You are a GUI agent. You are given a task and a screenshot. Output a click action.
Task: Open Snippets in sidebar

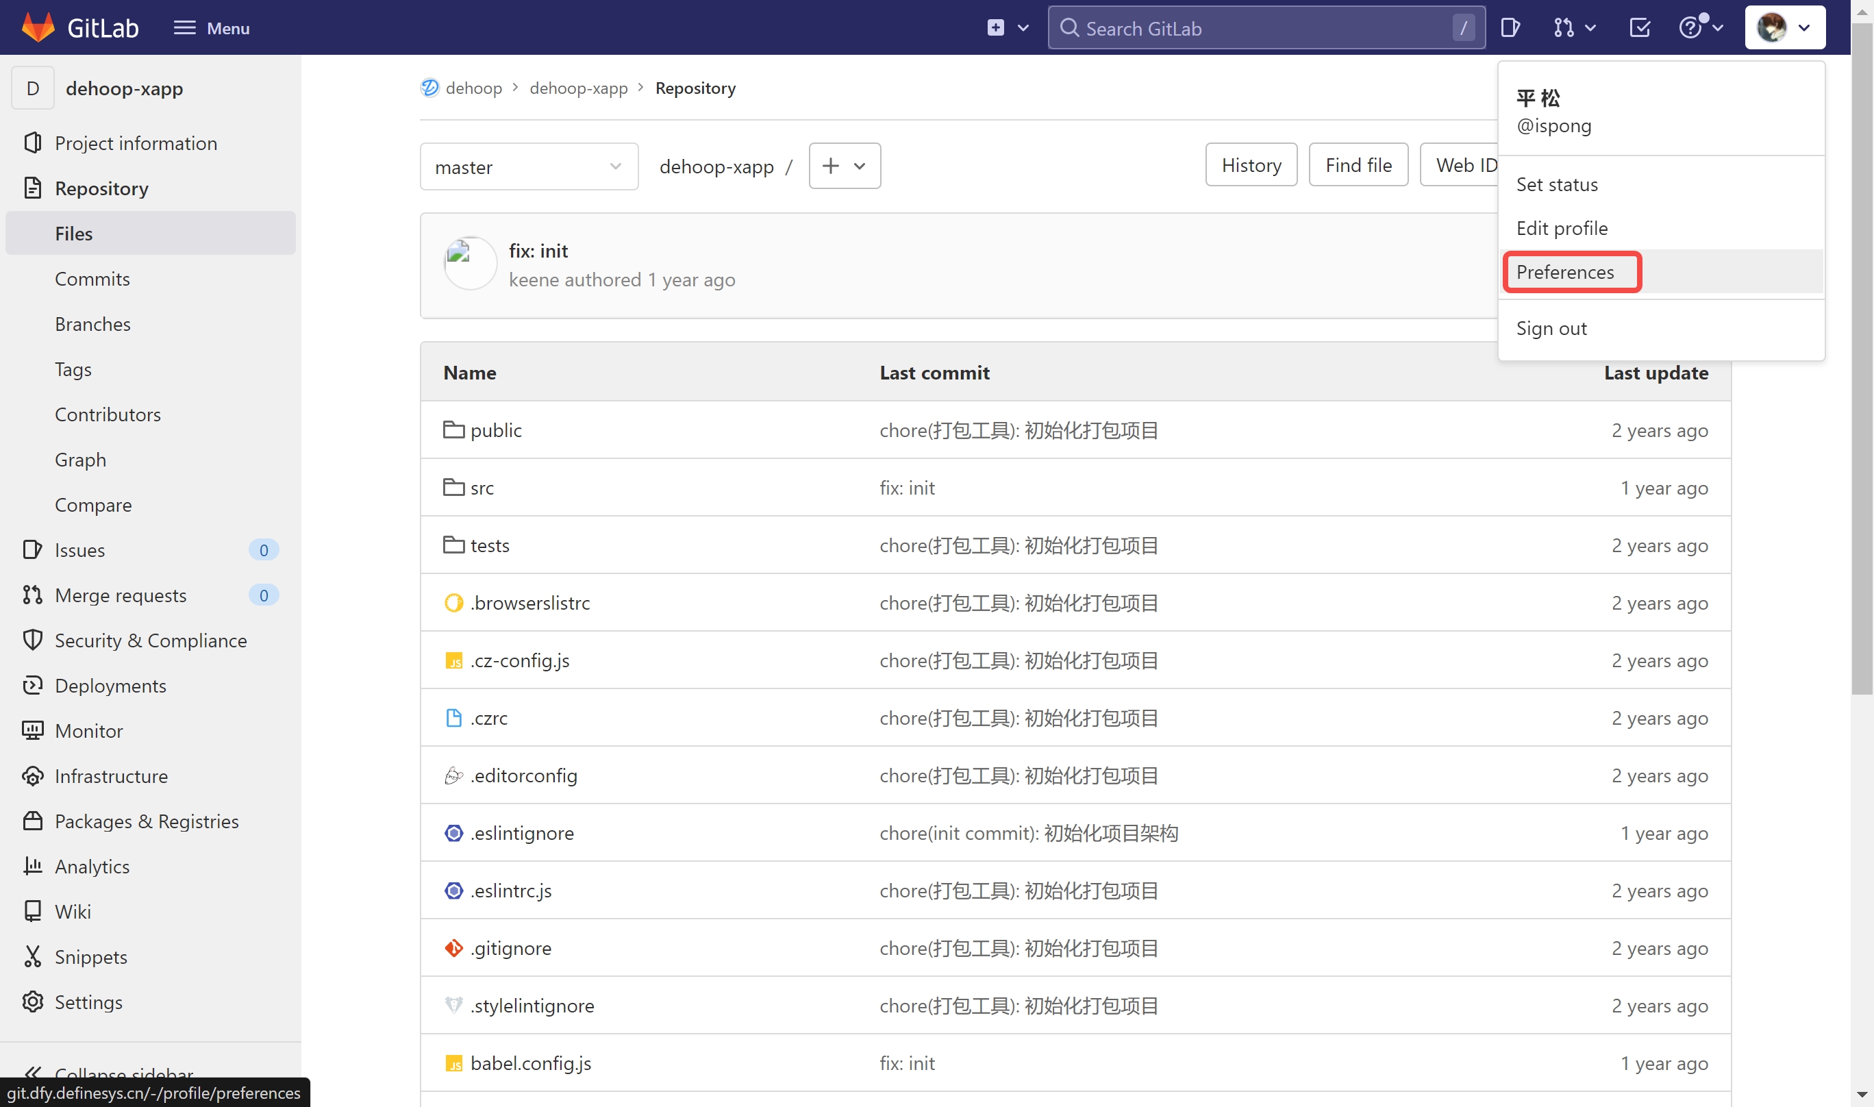150,957
